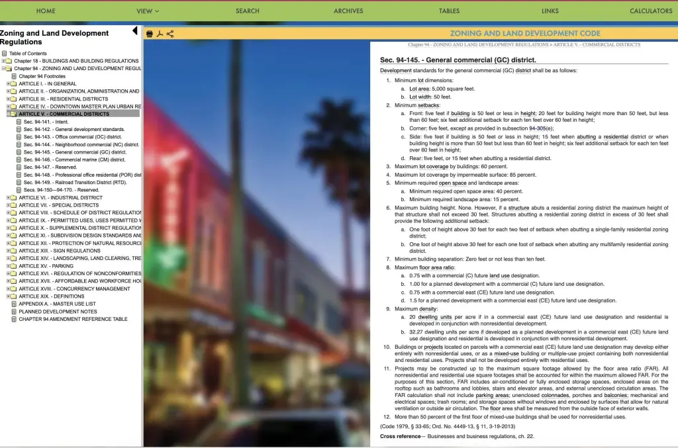Go to the Calculators menu
This screenshot has height=448, width=678.
650,11
